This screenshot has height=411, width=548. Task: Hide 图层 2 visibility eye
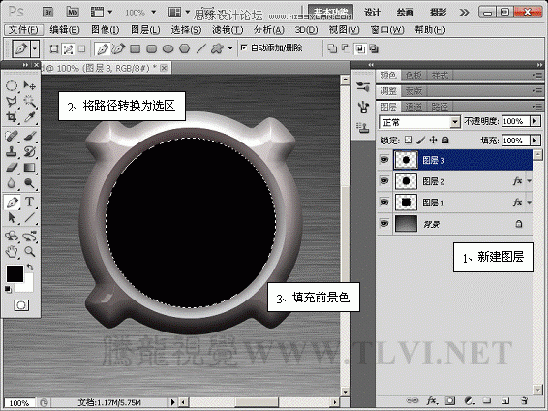[x=384, y=181]
